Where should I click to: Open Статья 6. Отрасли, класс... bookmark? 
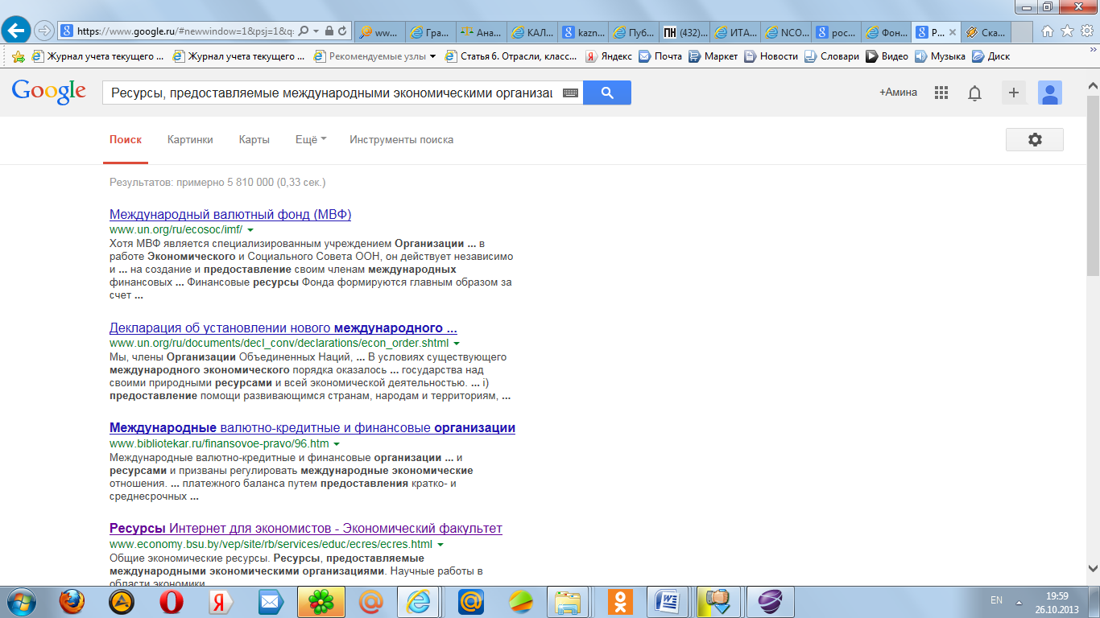[x=511, y=56]
